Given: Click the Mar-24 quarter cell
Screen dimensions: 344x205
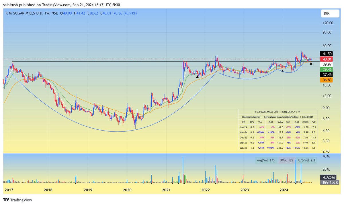Looking at the screenshot, I should [244, 133].
